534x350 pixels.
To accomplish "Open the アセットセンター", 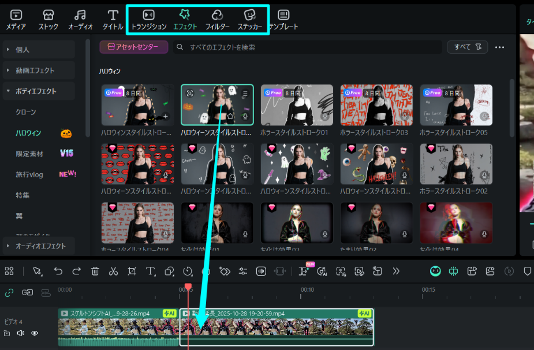I will 133,47.
